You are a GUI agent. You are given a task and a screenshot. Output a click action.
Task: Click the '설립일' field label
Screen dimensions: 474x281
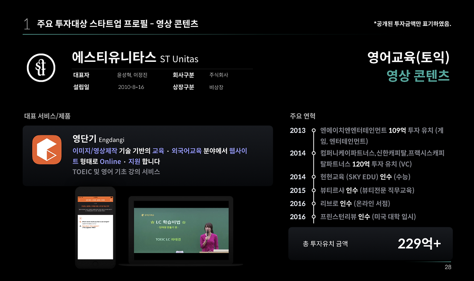click(x=81, y=87)
